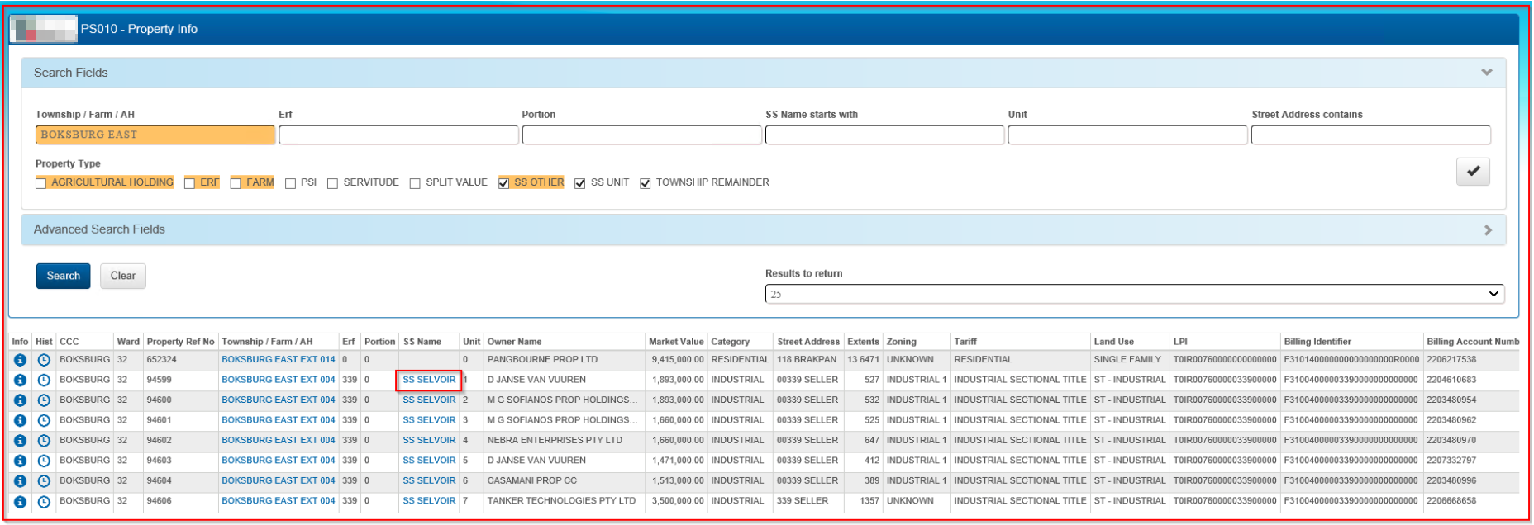The height and width of the screenshot is (525, 1534).
Task: Open SS SELVOIR link for unit 1
Action: [429, 381]
